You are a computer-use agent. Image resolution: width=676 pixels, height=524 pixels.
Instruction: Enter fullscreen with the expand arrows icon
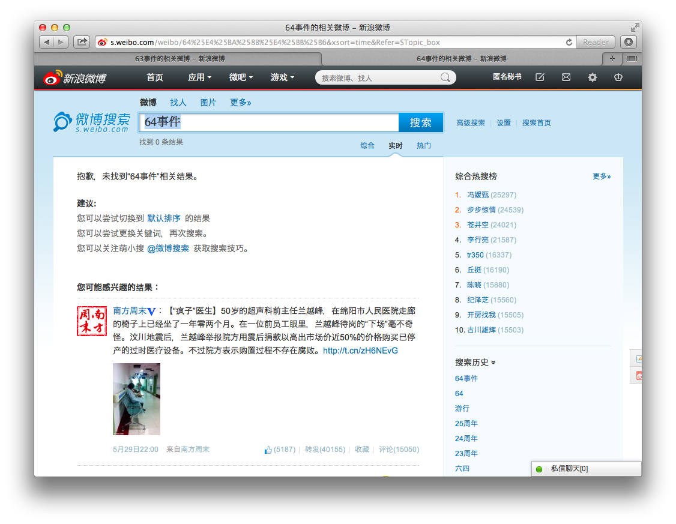pyautogui.click(x=635, y=28)
